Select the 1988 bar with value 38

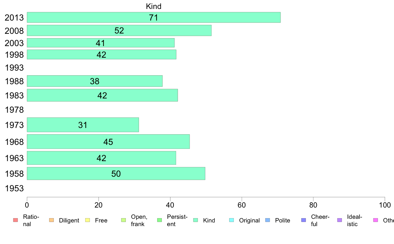click(95, 81)
